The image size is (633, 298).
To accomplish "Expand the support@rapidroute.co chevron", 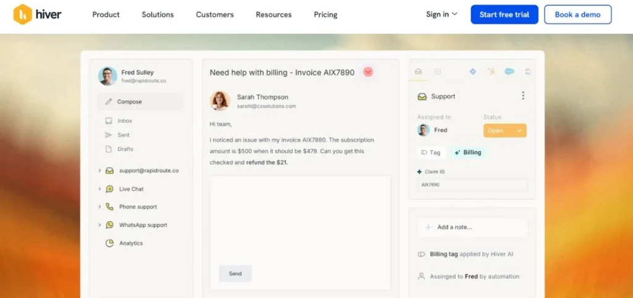I will pos(100,171).
